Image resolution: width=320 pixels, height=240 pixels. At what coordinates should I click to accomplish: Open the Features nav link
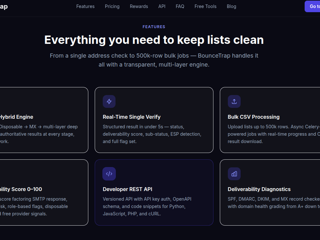(x=85, y=6)
